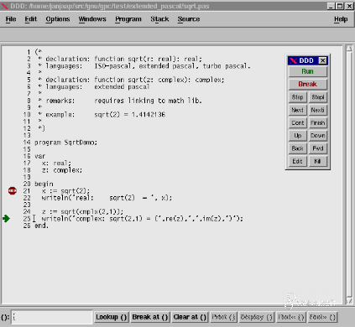Click the 'x: real;' variable declaration
Image resolution: width=355 pixels, height=327 pixels.
coord(56,163)
